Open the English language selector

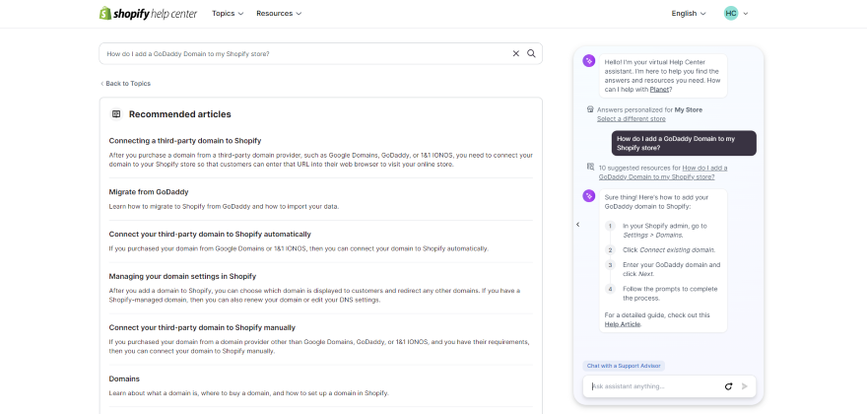point(689,13)
